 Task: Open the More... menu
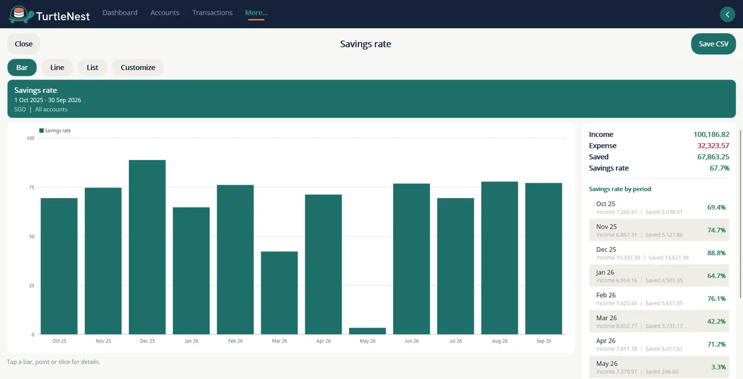tap(256, 13)
